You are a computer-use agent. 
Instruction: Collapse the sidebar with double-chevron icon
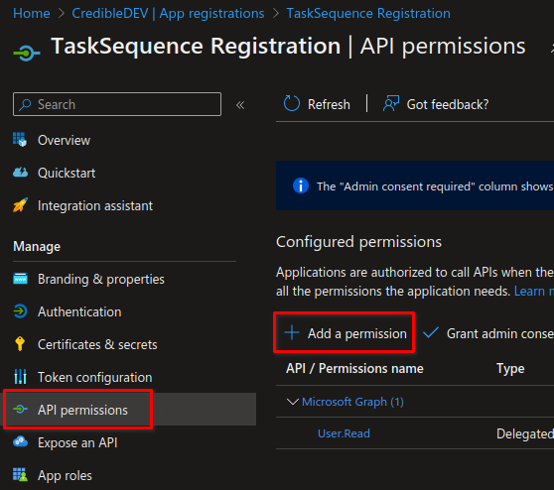click(240, 105)
